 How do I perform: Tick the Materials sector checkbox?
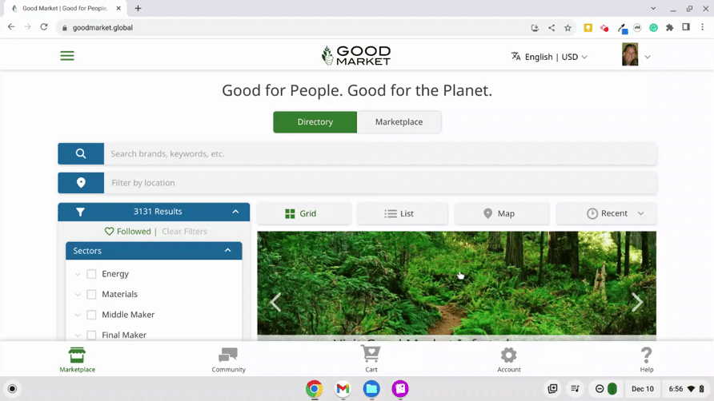coord(91,295)
